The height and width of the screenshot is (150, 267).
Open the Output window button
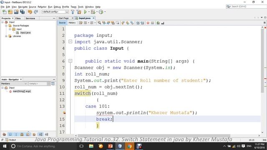click(x=10, y=140)
